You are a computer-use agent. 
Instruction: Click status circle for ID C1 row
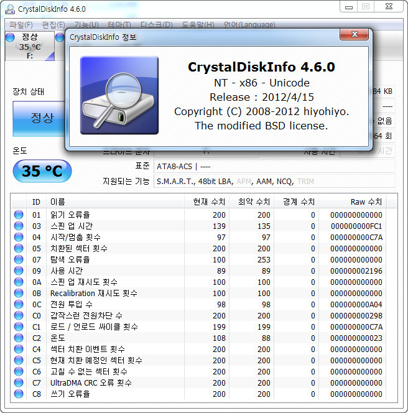[x=19, y=327]
